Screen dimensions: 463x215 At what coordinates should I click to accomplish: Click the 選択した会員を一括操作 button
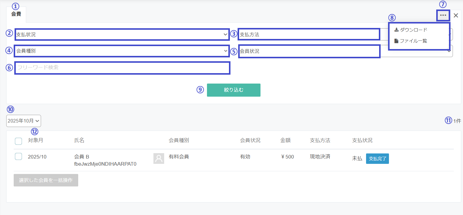tap(46, 180)
